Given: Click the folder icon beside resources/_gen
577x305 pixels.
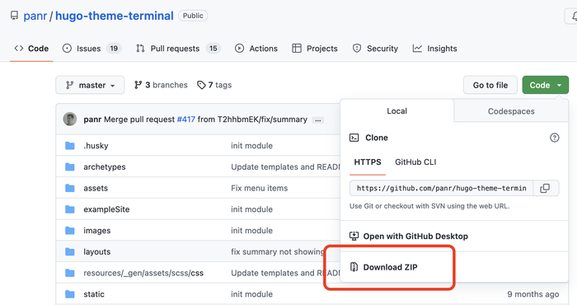Looking at the screenshot, I should pyautogui.click(x=70, y=273).
